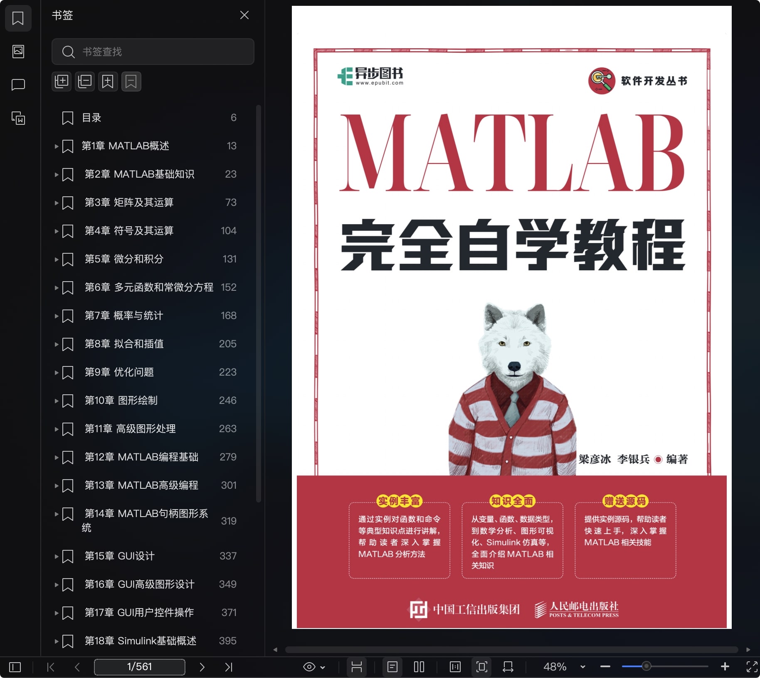Image resolution: width=760 pixels, height=678 pixels.
Task: Open the comments sidebar panel icon
Action: point(18,85)
